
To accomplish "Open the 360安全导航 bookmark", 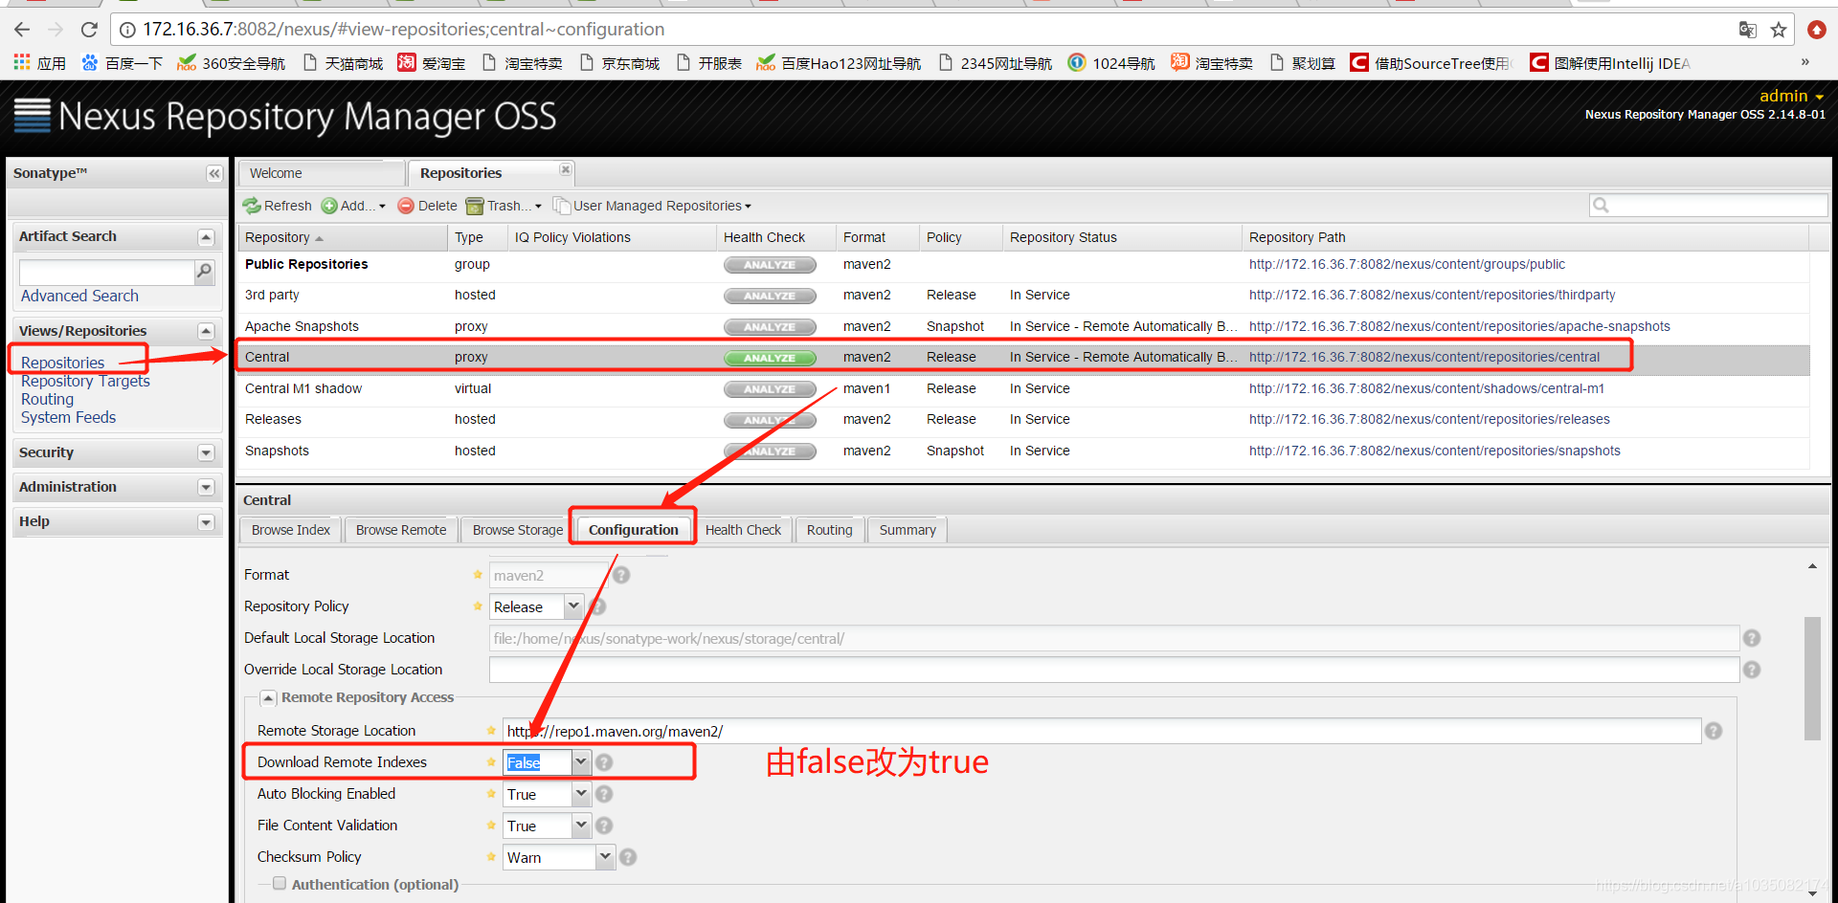I will point(232,63).
